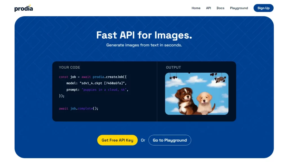Open Playground from the top navigation

pos(239,8)
